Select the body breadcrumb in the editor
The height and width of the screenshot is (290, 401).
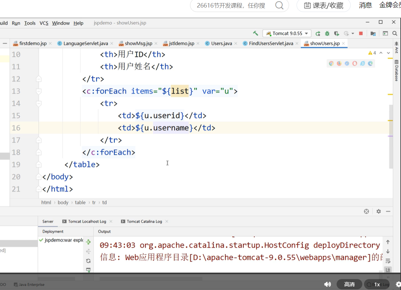click(63, 203)
